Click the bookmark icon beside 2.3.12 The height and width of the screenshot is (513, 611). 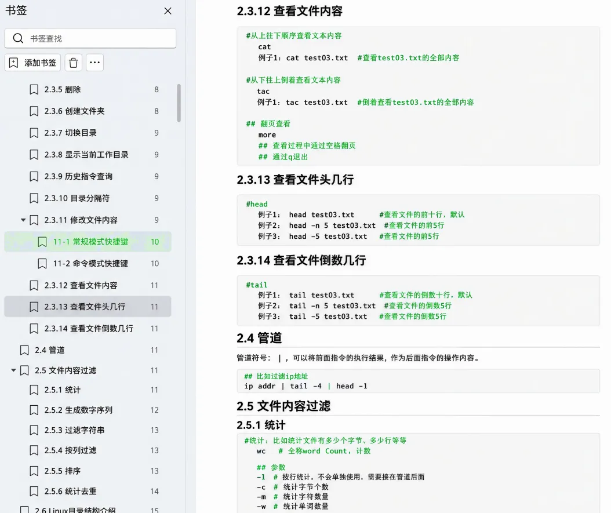34,286
